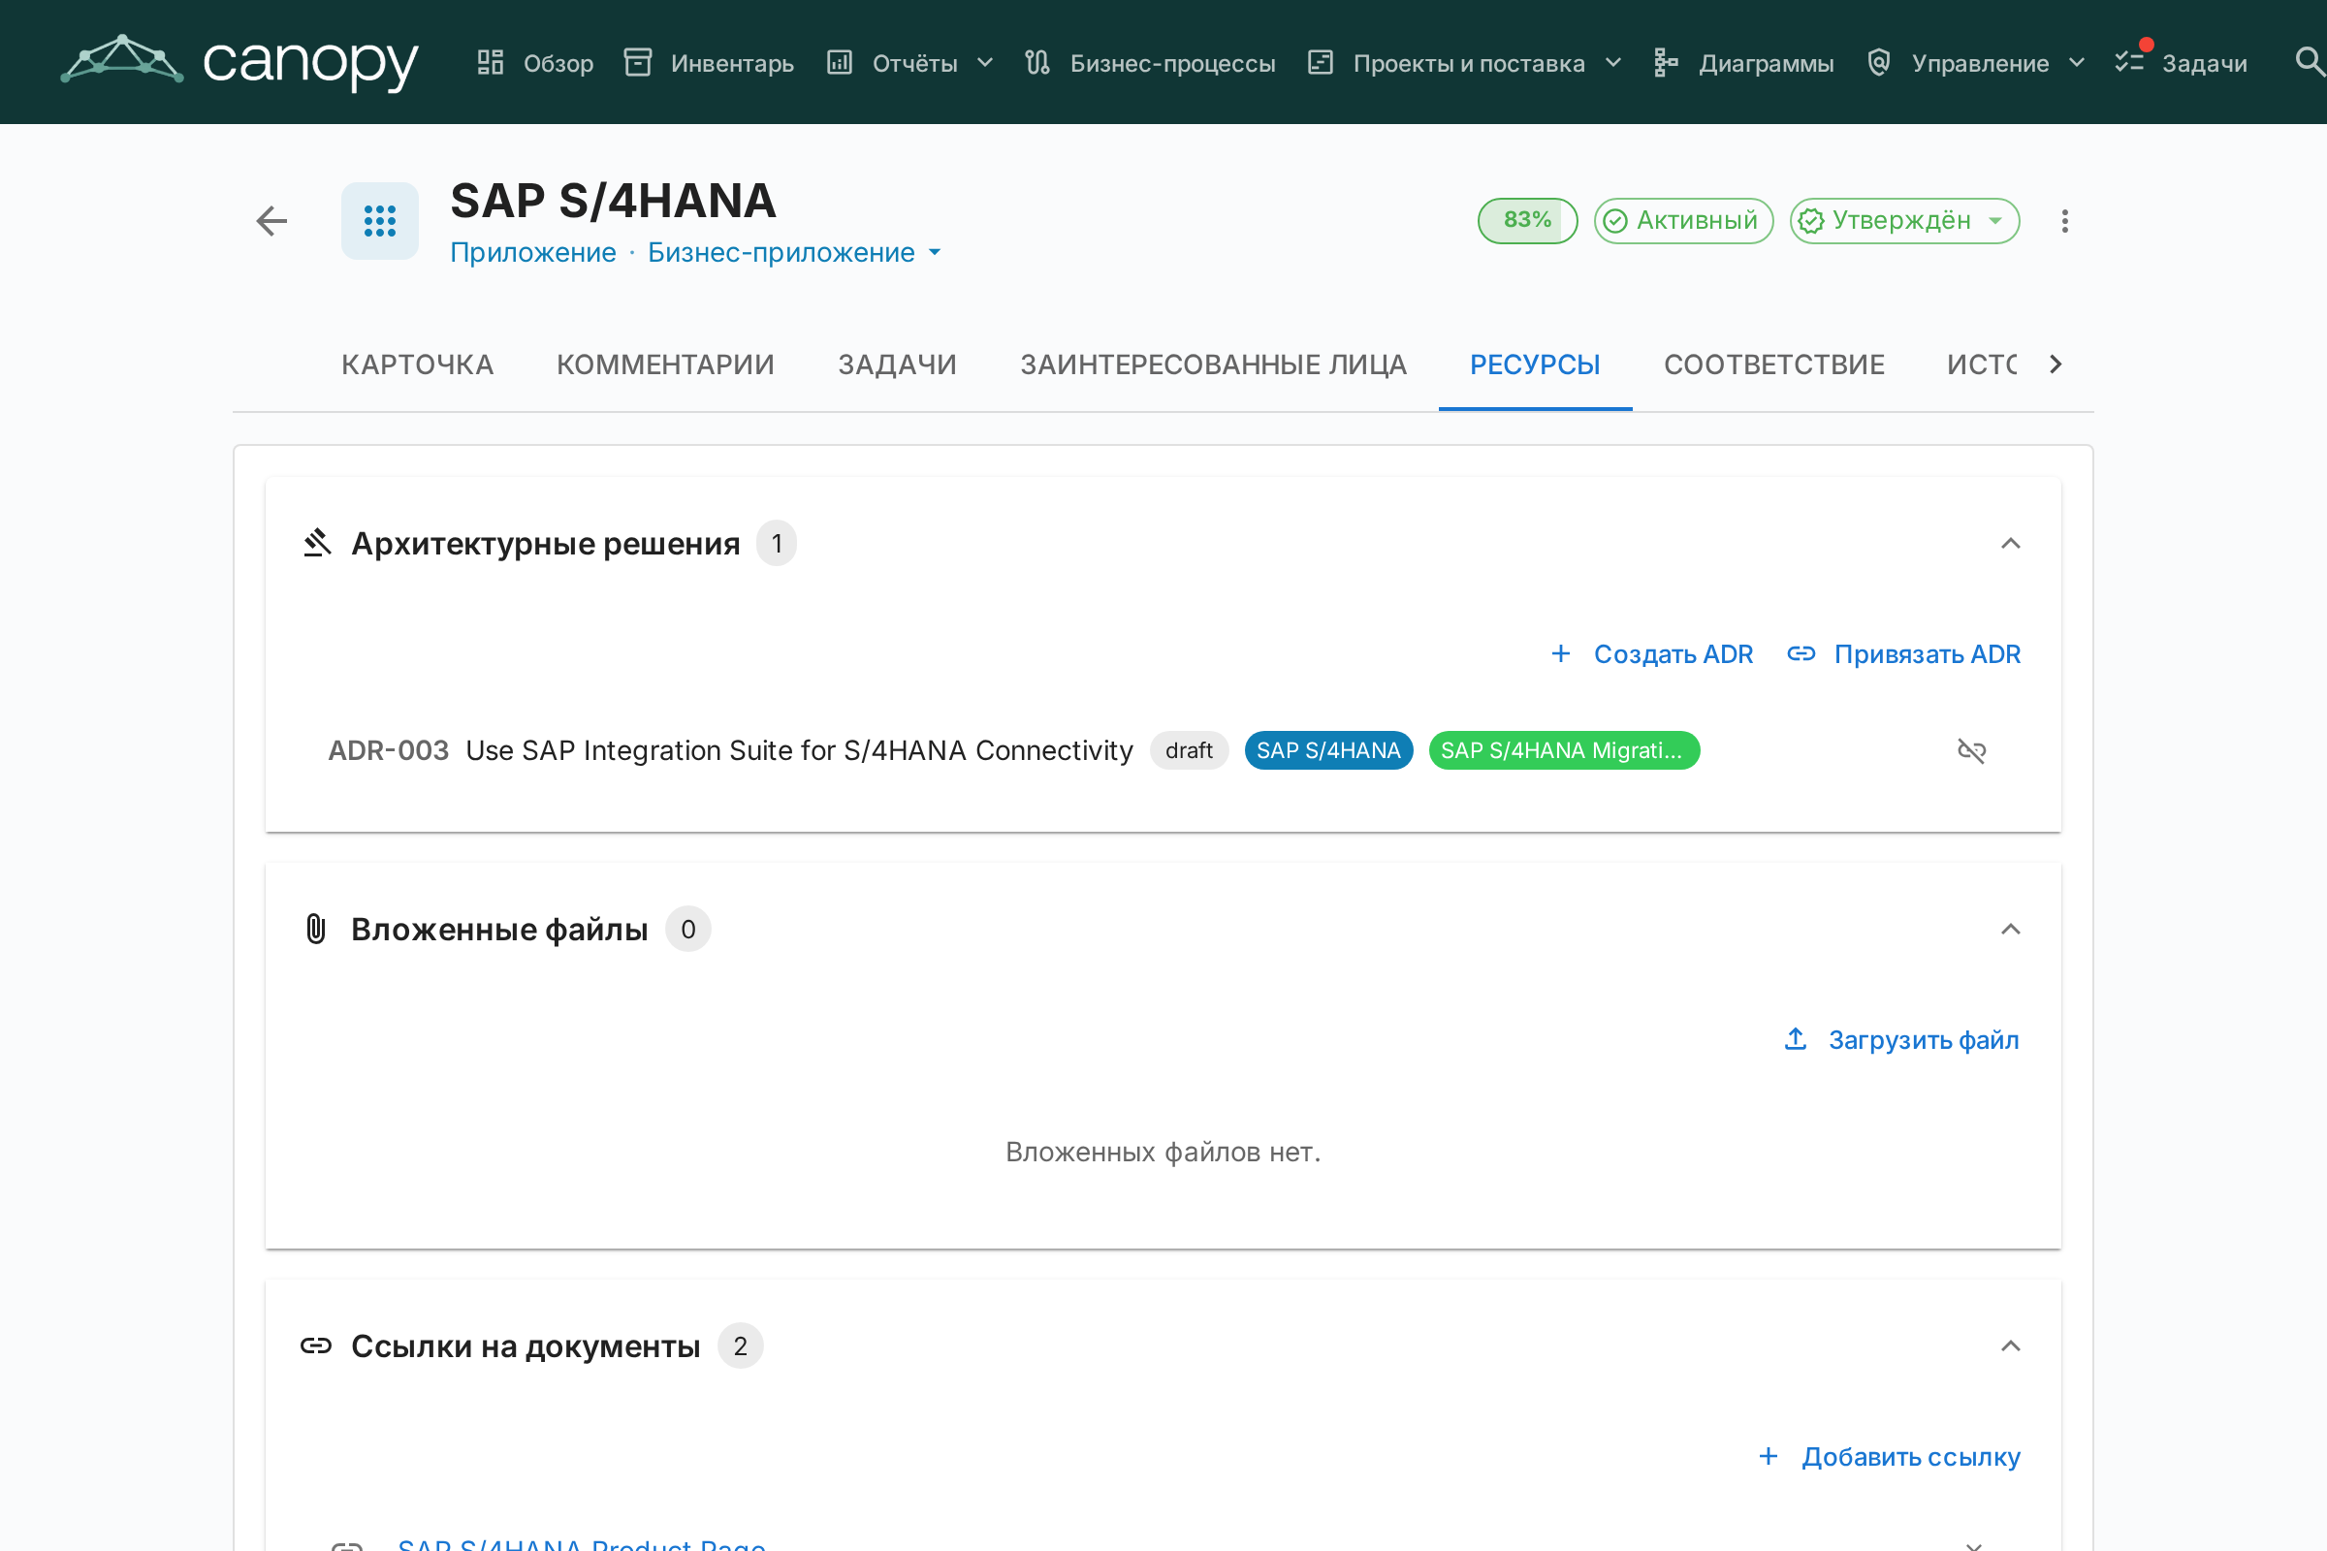Click the Привязать ADR button
This screenshot has height=1551, width=2327.
[1904, 652]
